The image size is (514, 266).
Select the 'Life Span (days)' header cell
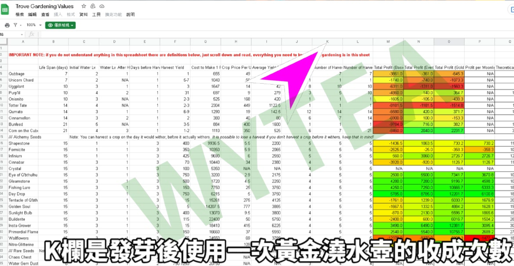tap(54, 68)
